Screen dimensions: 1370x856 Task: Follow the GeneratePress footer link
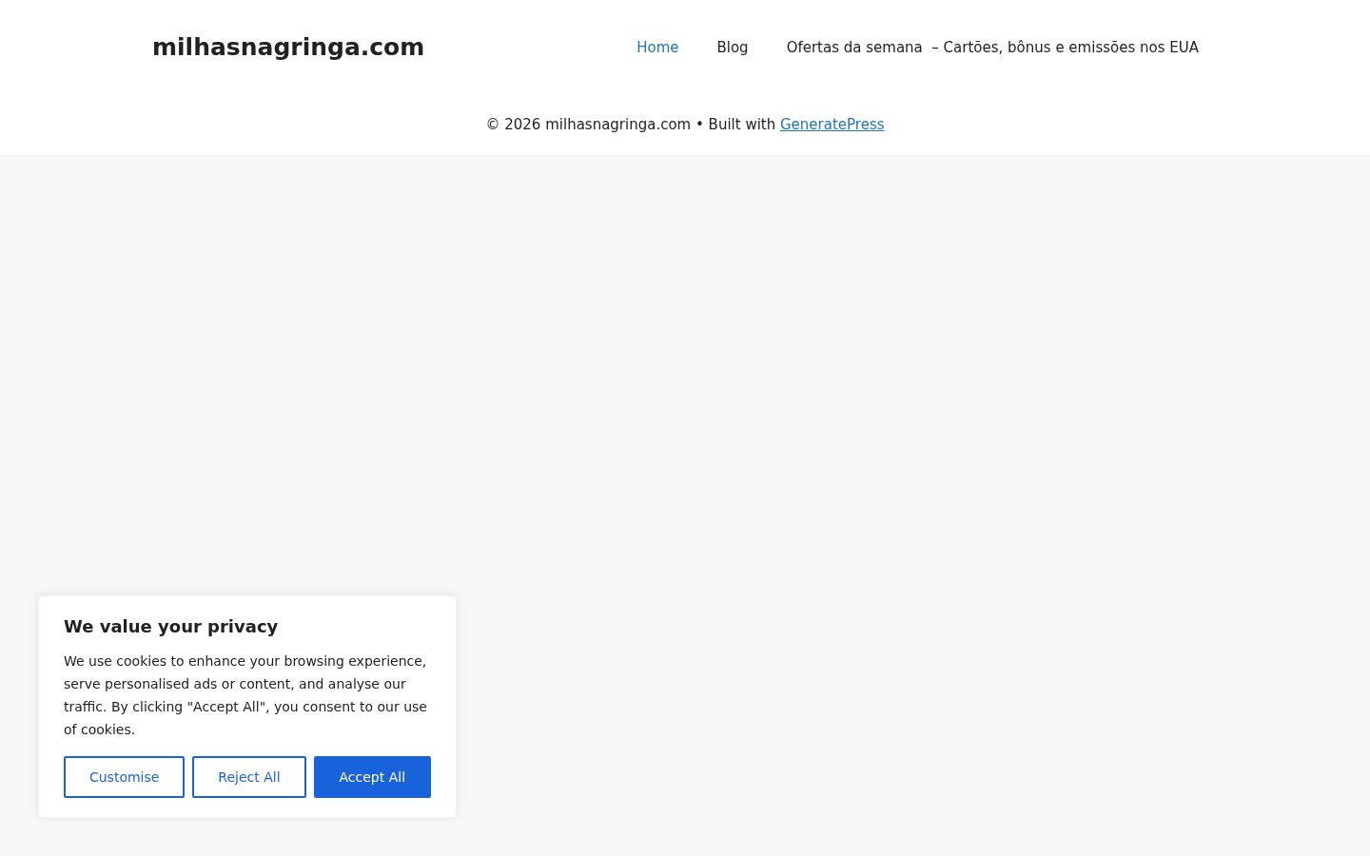coord(832,125)
